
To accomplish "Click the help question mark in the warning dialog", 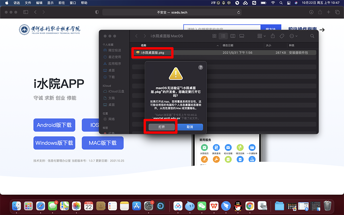I will (201, 67).
